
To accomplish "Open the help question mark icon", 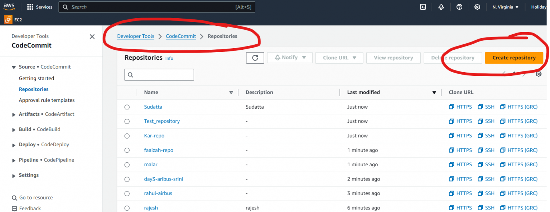I will 459,7.
